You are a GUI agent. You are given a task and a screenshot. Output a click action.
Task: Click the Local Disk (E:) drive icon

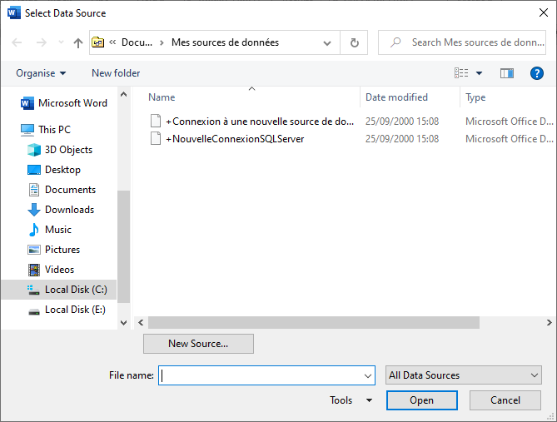coord(34,312)
